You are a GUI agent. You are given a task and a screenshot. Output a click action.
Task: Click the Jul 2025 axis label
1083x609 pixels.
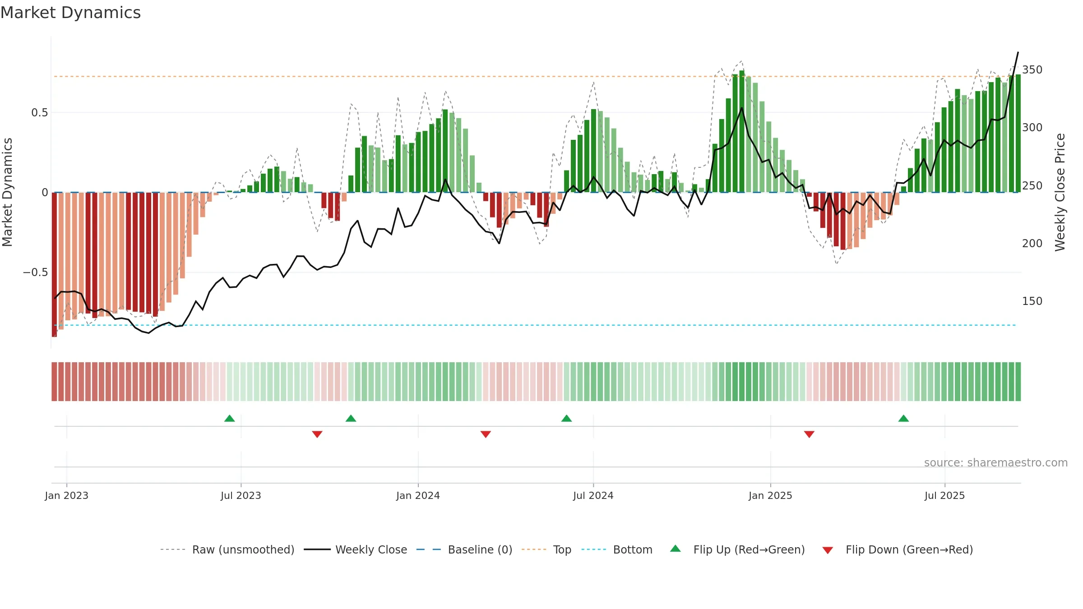click(x=945, y=495)
